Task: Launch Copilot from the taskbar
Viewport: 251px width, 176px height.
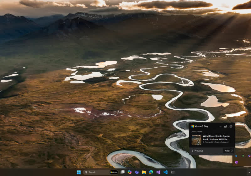Action: [130, 172]
